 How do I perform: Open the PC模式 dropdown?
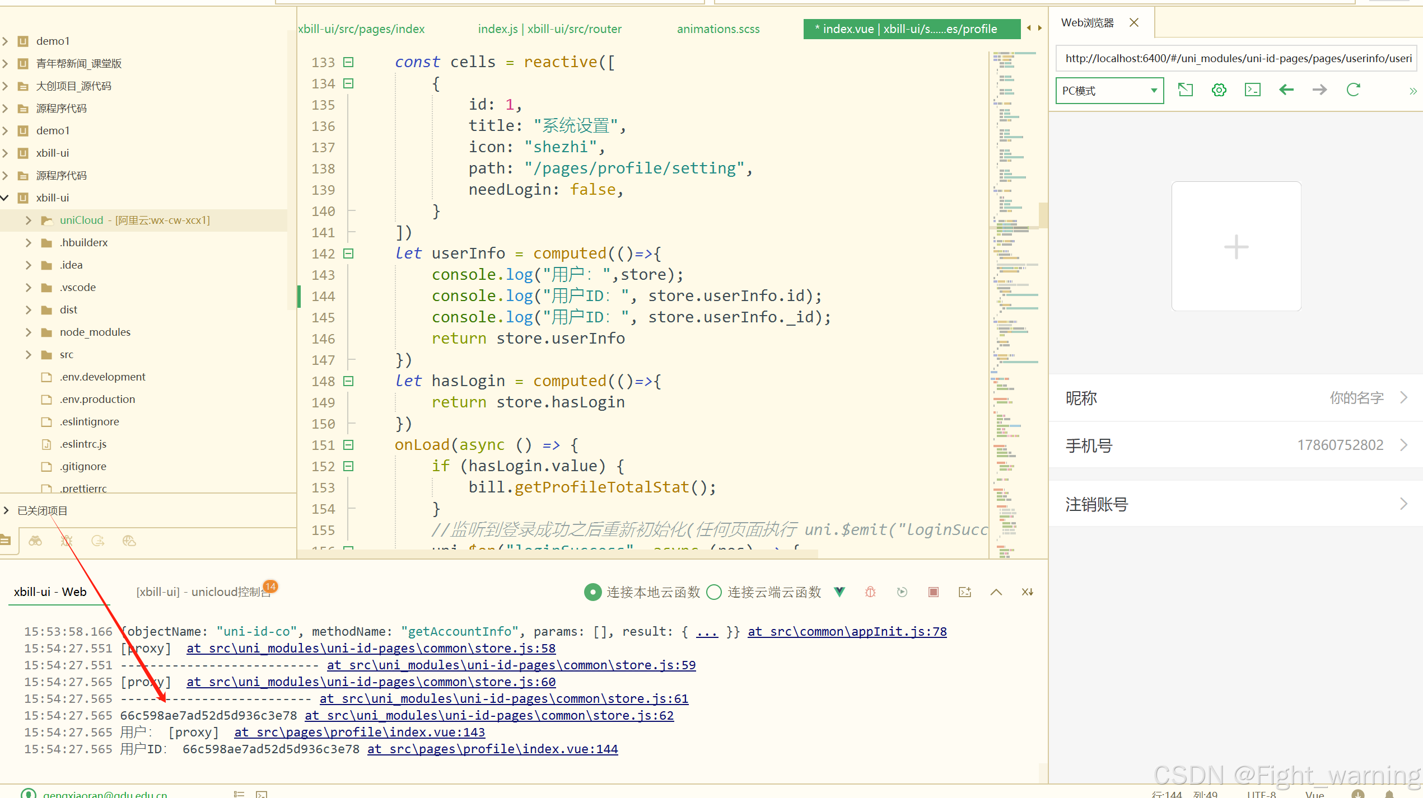1109,91
